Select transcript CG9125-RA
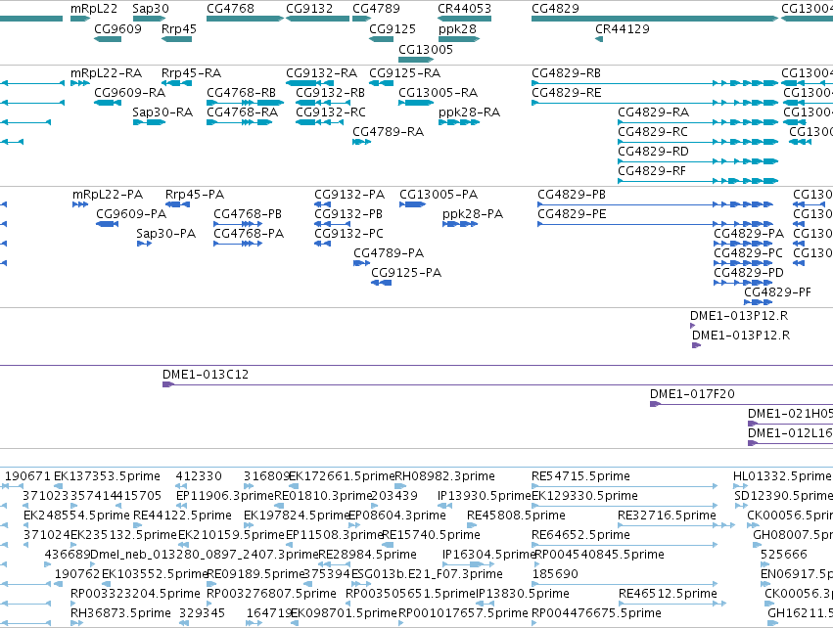This screenshot has height=628, width=833. [x=382, y=83]
